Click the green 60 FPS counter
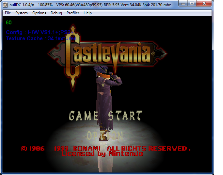223x175 pixels. click(8, 23)
